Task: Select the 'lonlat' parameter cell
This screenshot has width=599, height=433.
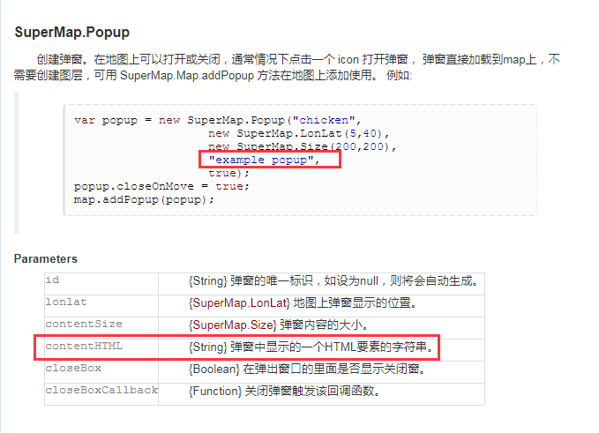Action: pos(101,306)
